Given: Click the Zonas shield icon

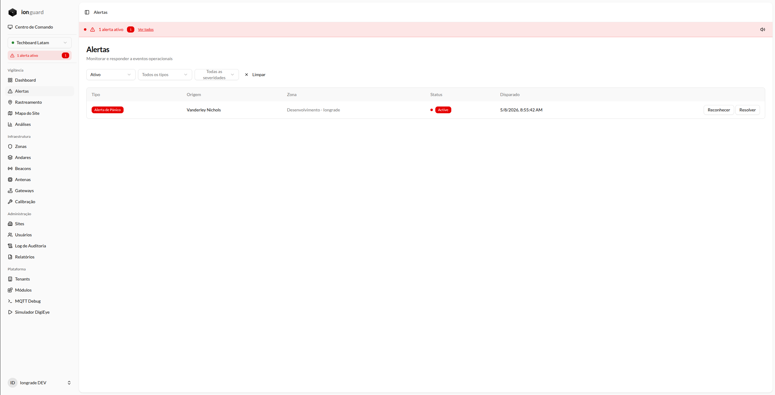Looking at the screenshot, I should coord(10,146).
